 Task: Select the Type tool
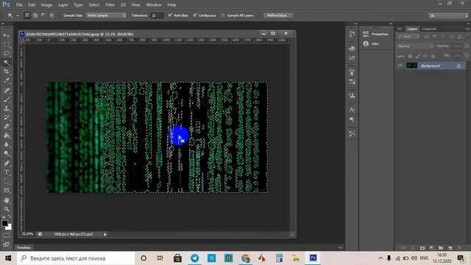point(7,172)
